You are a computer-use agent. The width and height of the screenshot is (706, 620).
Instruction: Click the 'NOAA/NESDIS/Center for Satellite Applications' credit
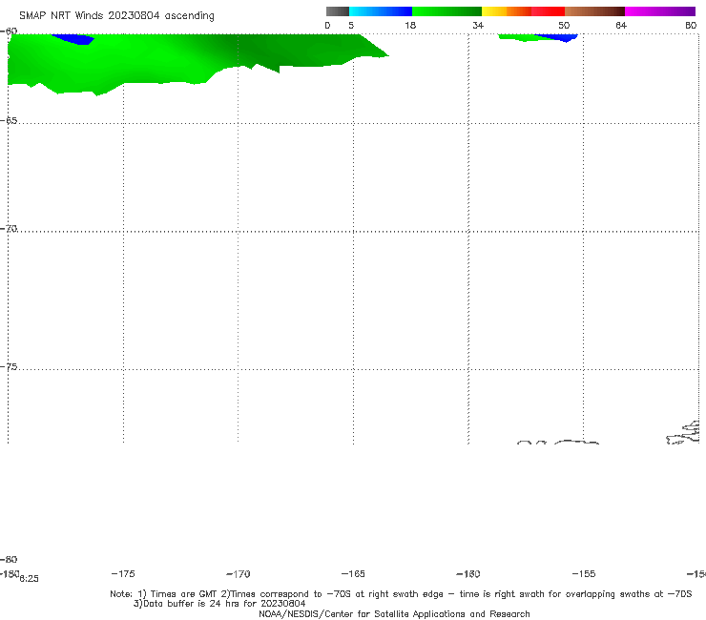point(394,614)
